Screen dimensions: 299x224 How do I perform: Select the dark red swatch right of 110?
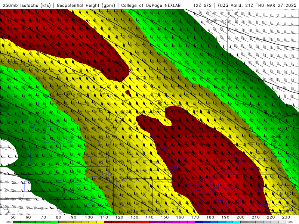click(x=108, y=222)
